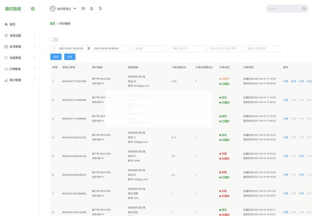Toggle dark mode moon icon

pyautogui.click(x=100, y=8)
